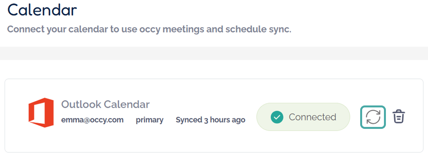
Task: Click the schedule sync phrase in description
Action: coord(258,29)
